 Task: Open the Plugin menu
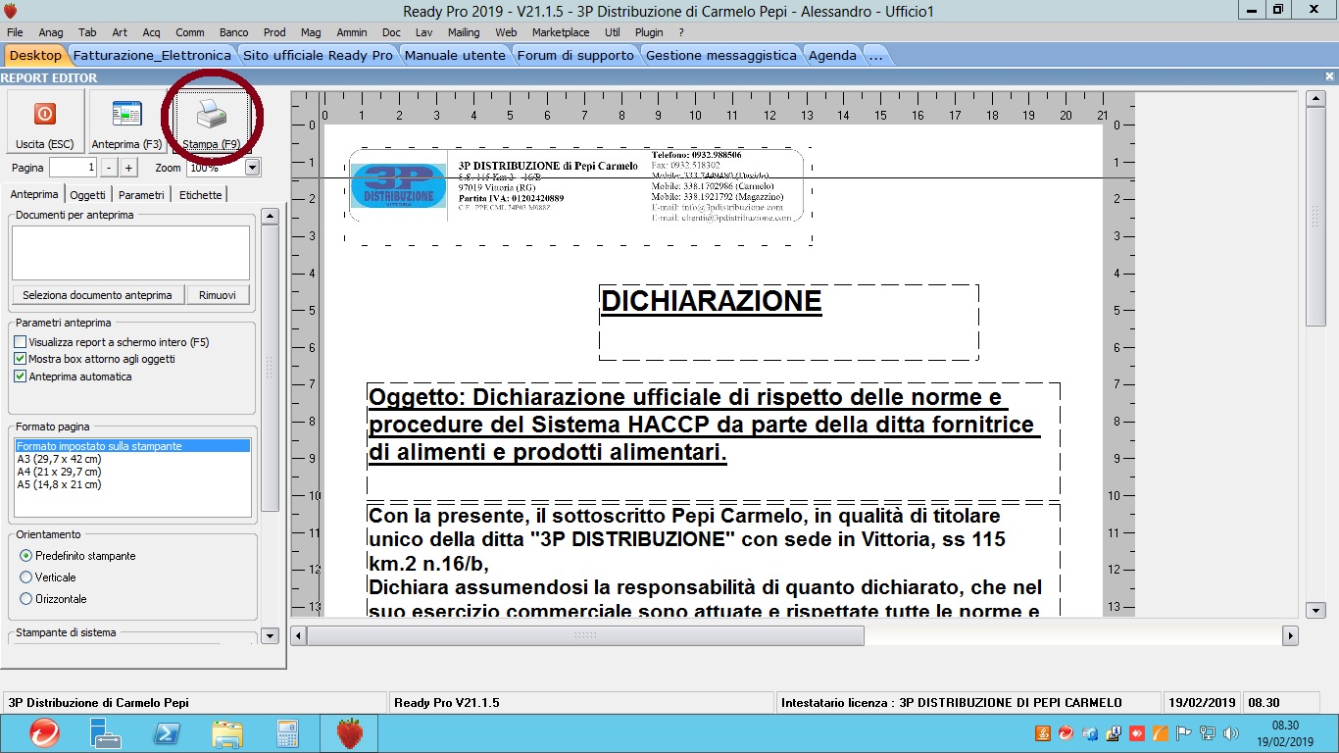(x=649, y=32)
